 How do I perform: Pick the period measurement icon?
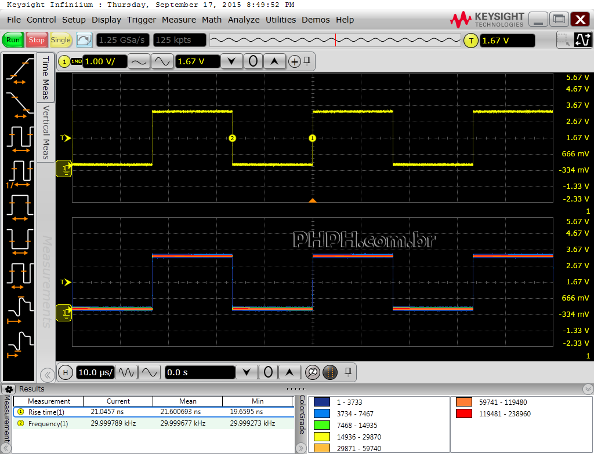click(20, 139)
